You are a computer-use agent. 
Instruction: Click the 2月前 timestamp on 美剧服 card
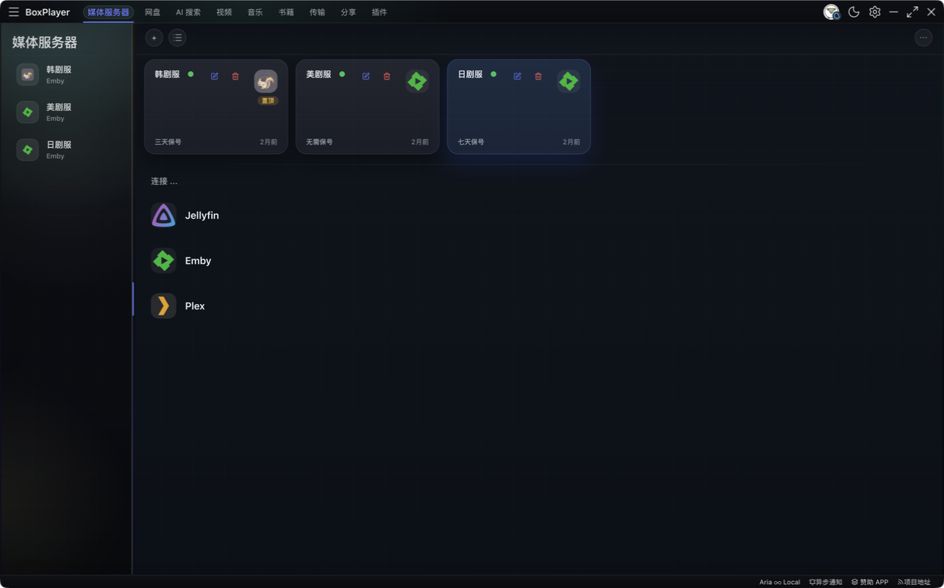point(420,142)
